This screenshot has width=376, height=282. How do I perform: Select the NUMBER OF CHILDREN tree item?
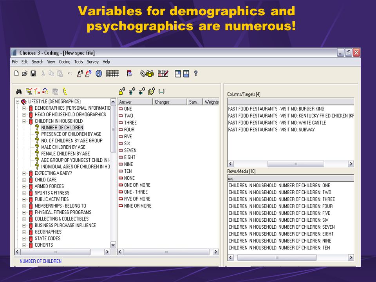coord(62,128)
